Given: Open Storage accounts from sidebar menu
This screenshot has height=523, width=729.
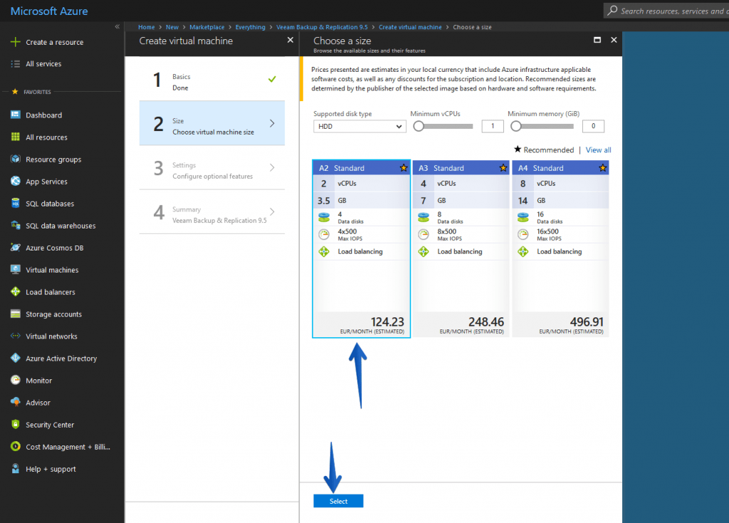Looking at the screenshot, I should click(x=53, y=314).
